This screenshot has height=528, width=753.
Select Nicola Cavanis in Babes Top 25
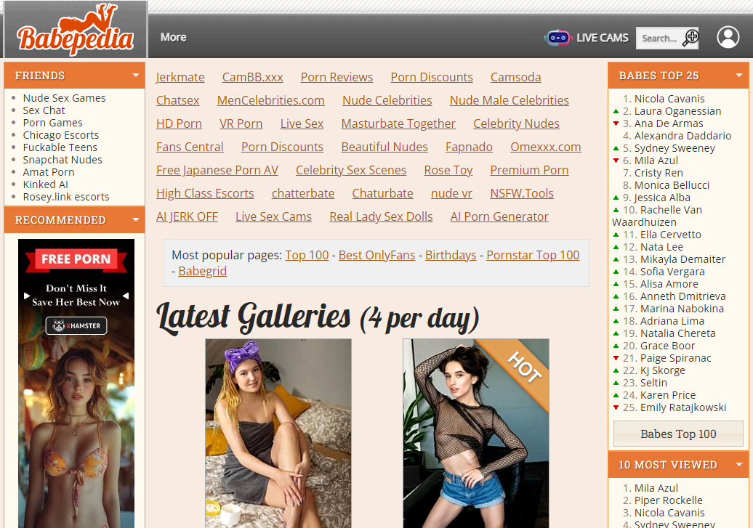(669, 99)
